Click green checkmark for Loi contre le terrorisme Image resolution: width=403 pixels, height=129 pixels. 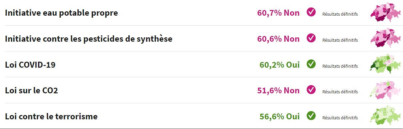[x=311, y=116]
